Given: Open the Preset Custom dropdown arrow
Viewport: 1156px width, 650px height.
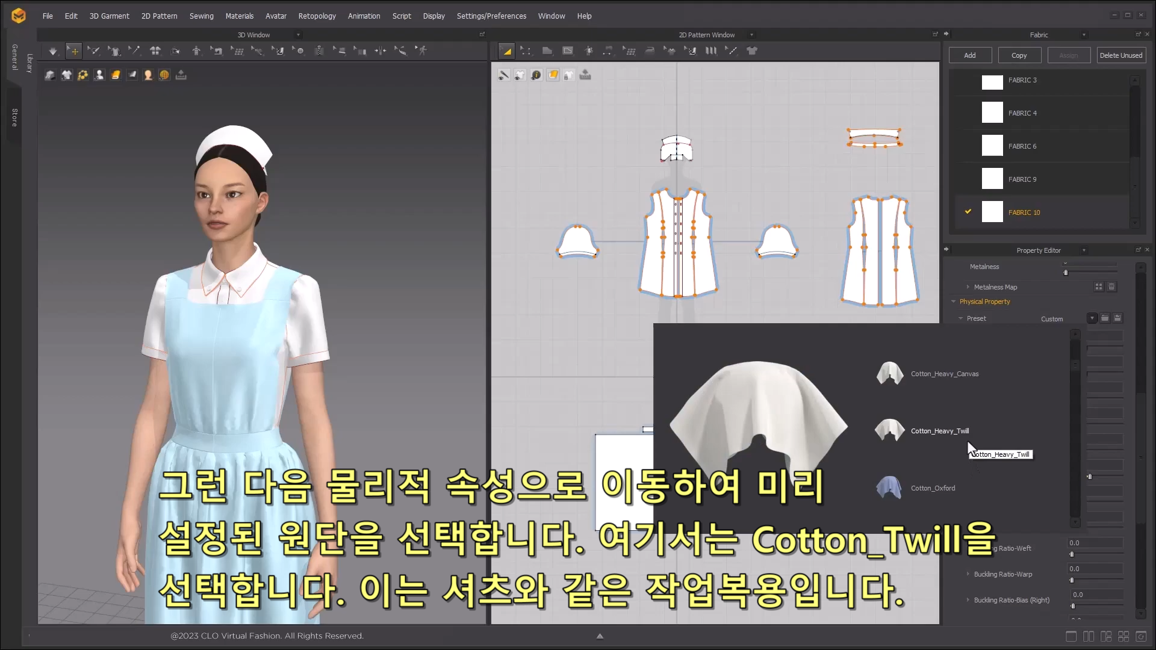Looking at the screenshot, I should point(1092,318).
